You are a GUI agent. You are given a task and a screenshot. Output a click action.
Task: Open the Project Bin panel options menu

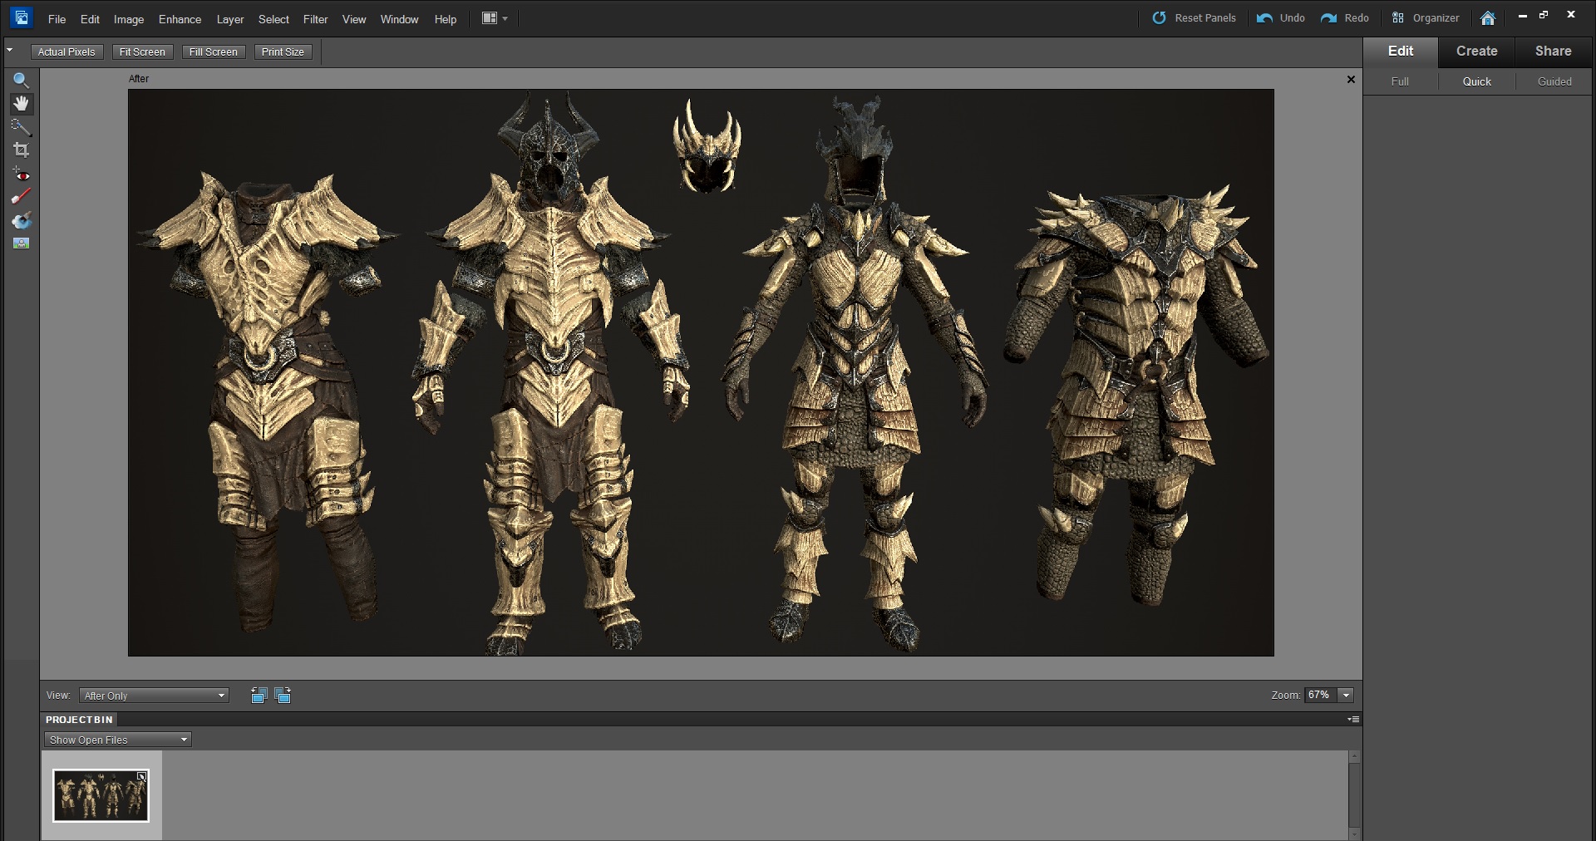pyautogui.click(x=1353, y=719)
